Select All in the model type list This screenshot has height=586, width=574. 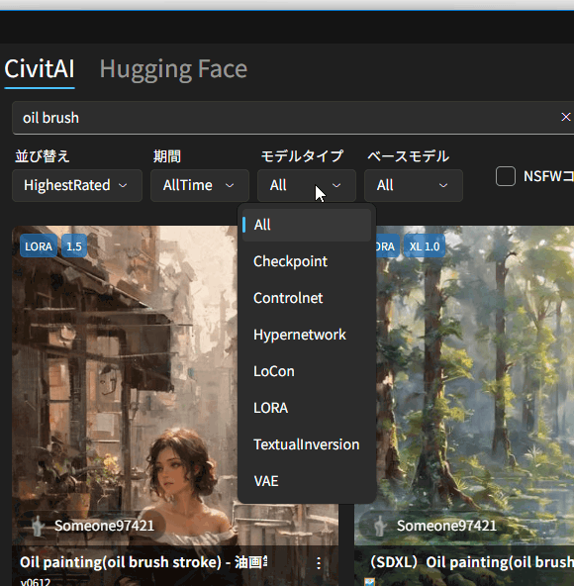(x=307, y=225)
